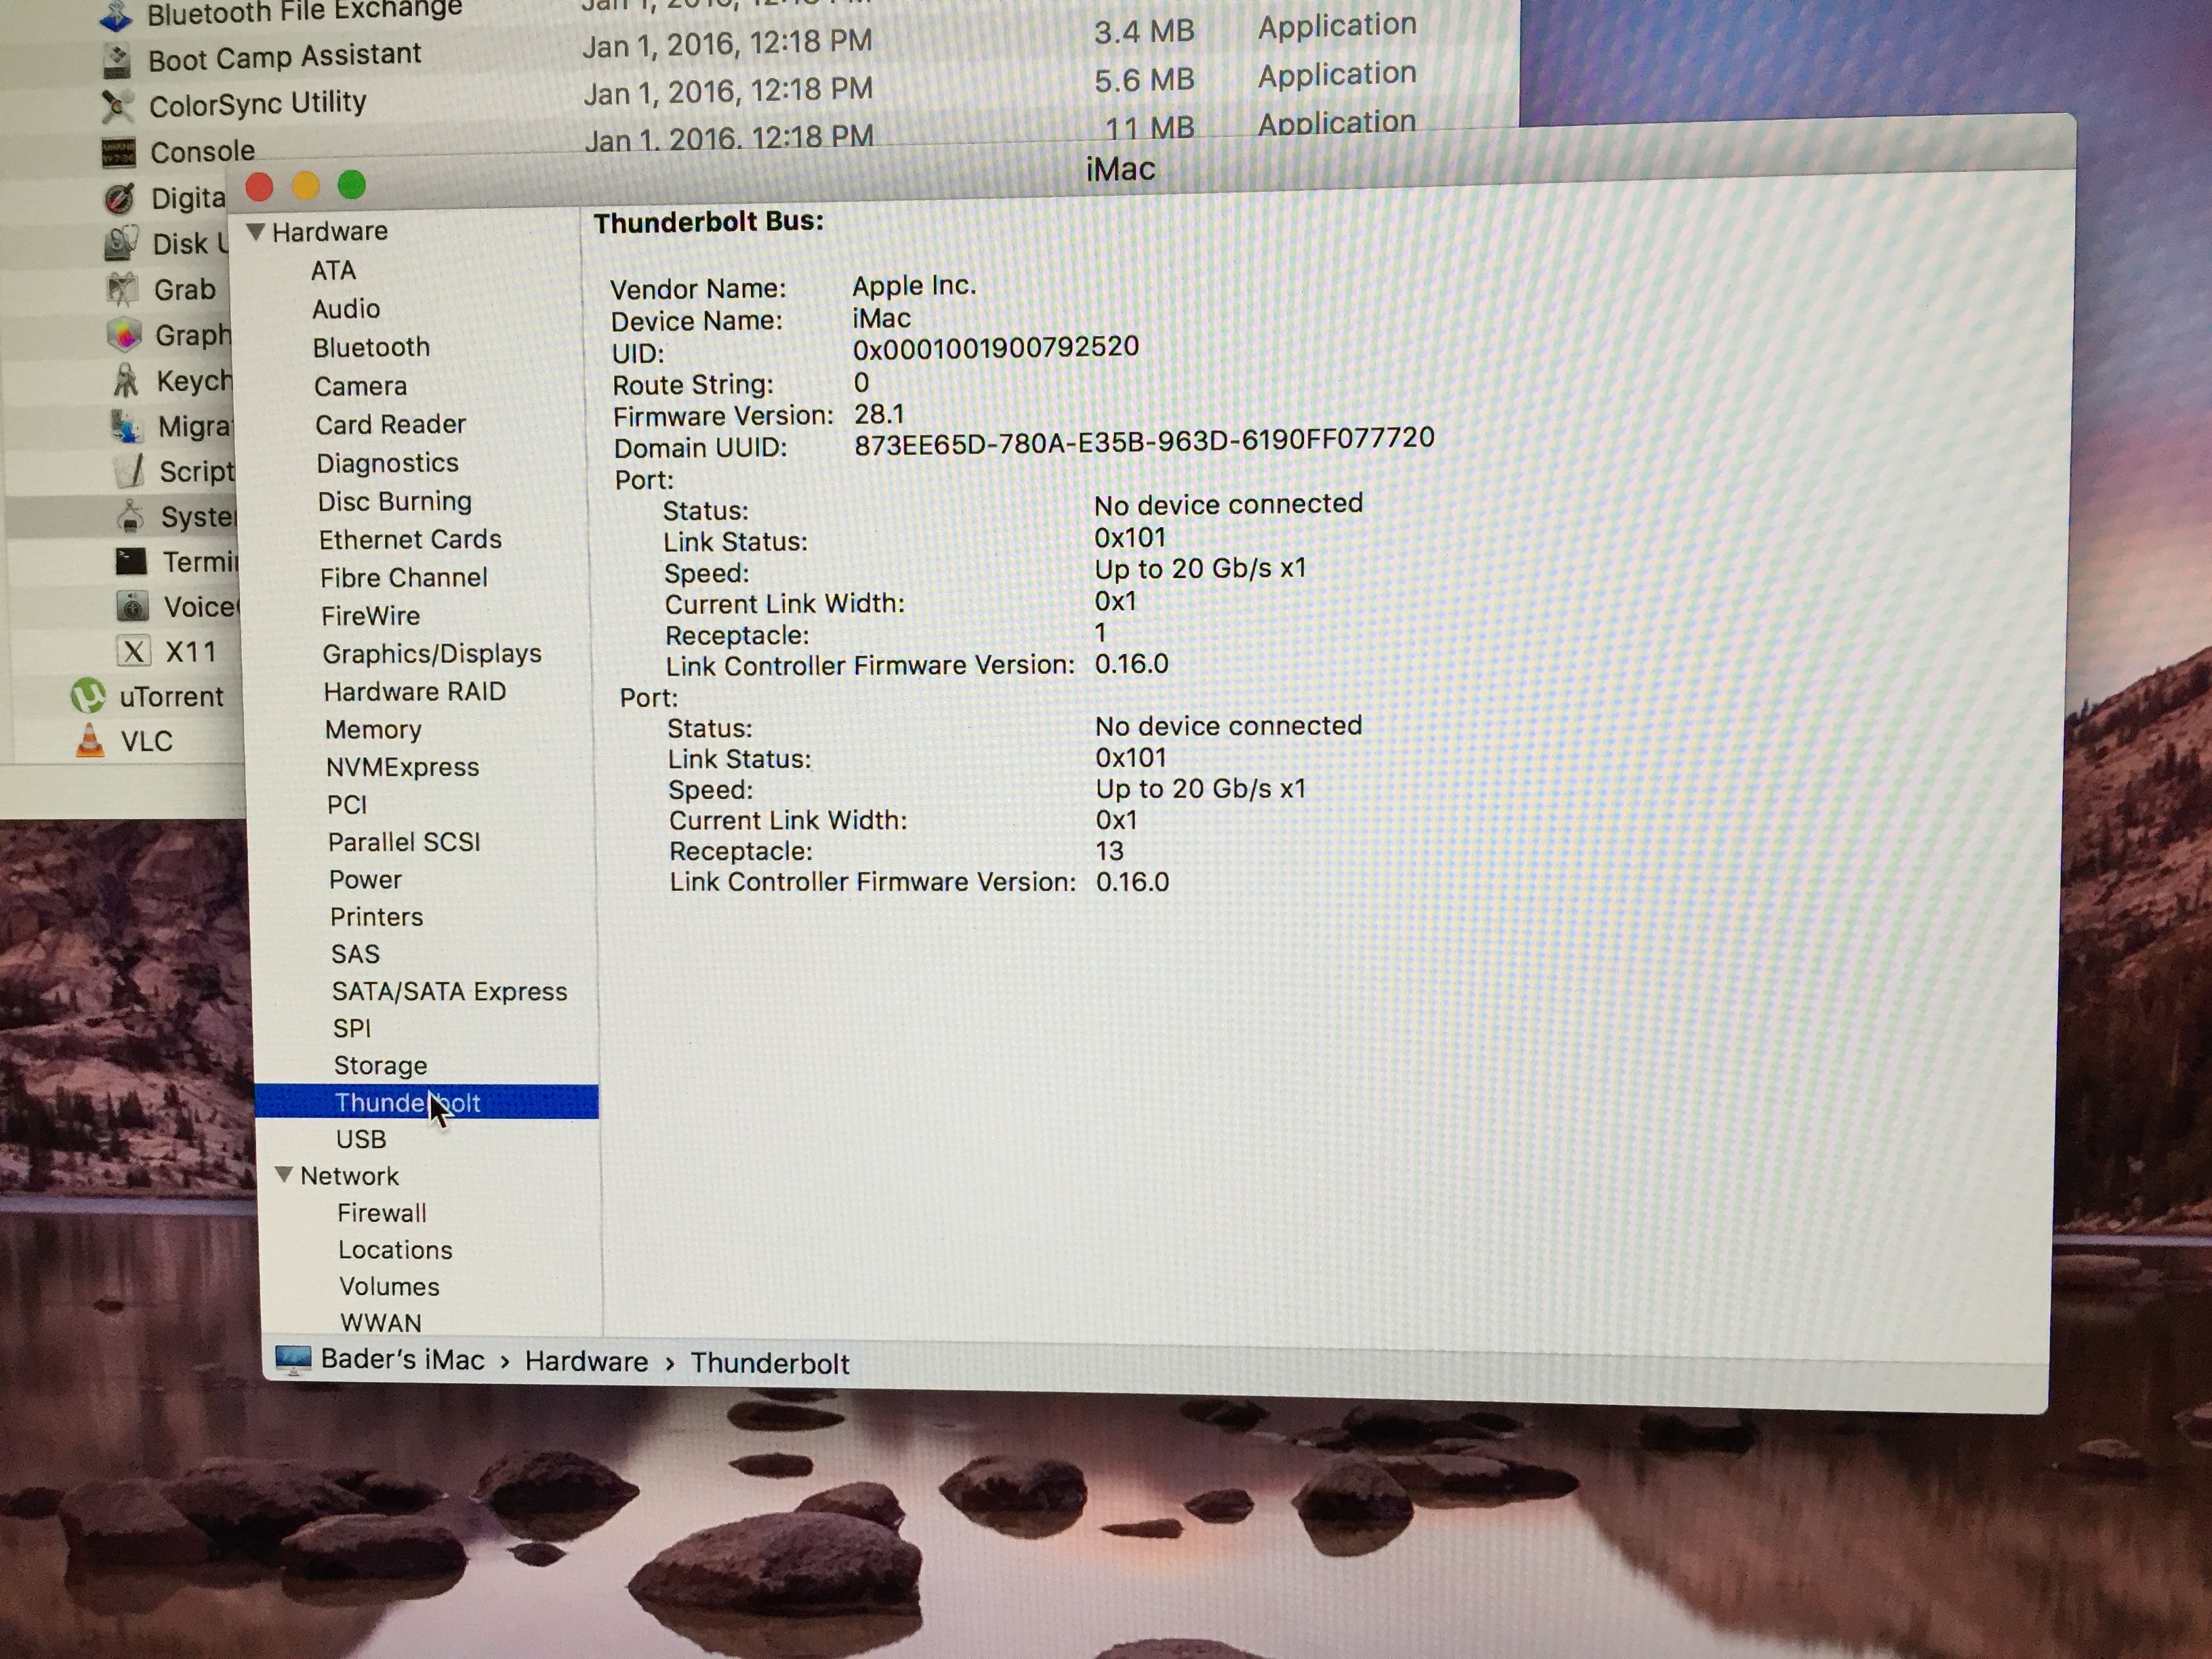This screenshot has height=1659, width=2212.
Task: Select the Bluetooth hardware entry
Action: point(371,347)
